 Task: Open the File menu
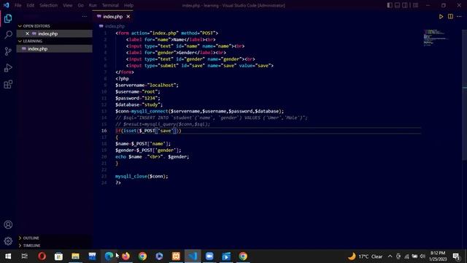point(18,5)
